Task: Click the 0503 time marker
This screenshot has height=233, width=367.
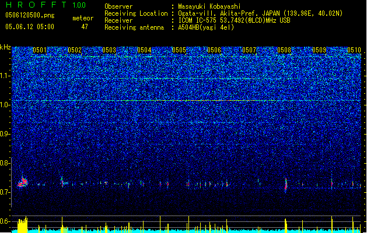Action: click(x=109, y=50)
